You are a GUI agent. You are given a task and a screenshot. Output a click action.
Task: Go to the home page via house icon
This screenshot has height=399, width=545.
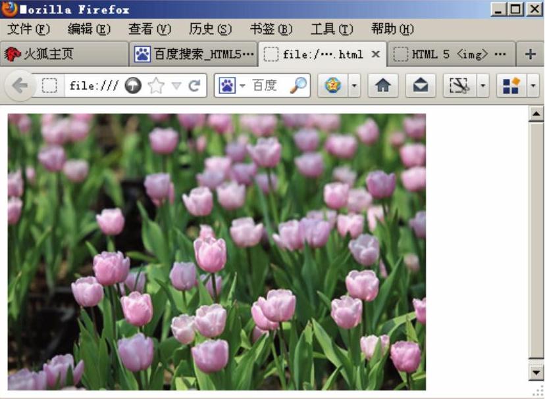[x=382, y=85]
